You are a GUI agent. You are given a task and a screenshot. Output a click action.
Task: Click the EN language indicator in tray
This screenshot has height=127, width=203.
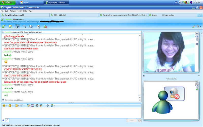pyautogui.click(x=176, y=2)
